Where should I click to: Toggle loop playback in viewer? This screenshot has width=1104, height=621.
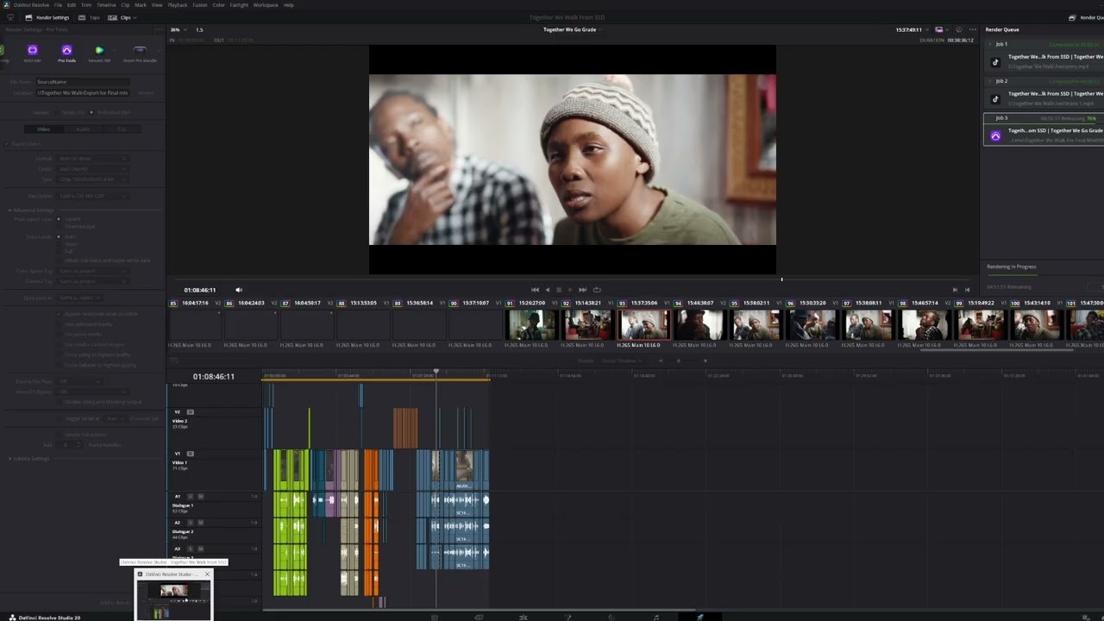[x=597, y=290]
